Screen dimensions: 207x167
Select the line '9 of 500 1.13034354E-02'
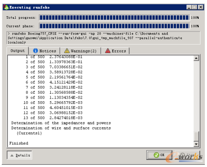(54, 98)
